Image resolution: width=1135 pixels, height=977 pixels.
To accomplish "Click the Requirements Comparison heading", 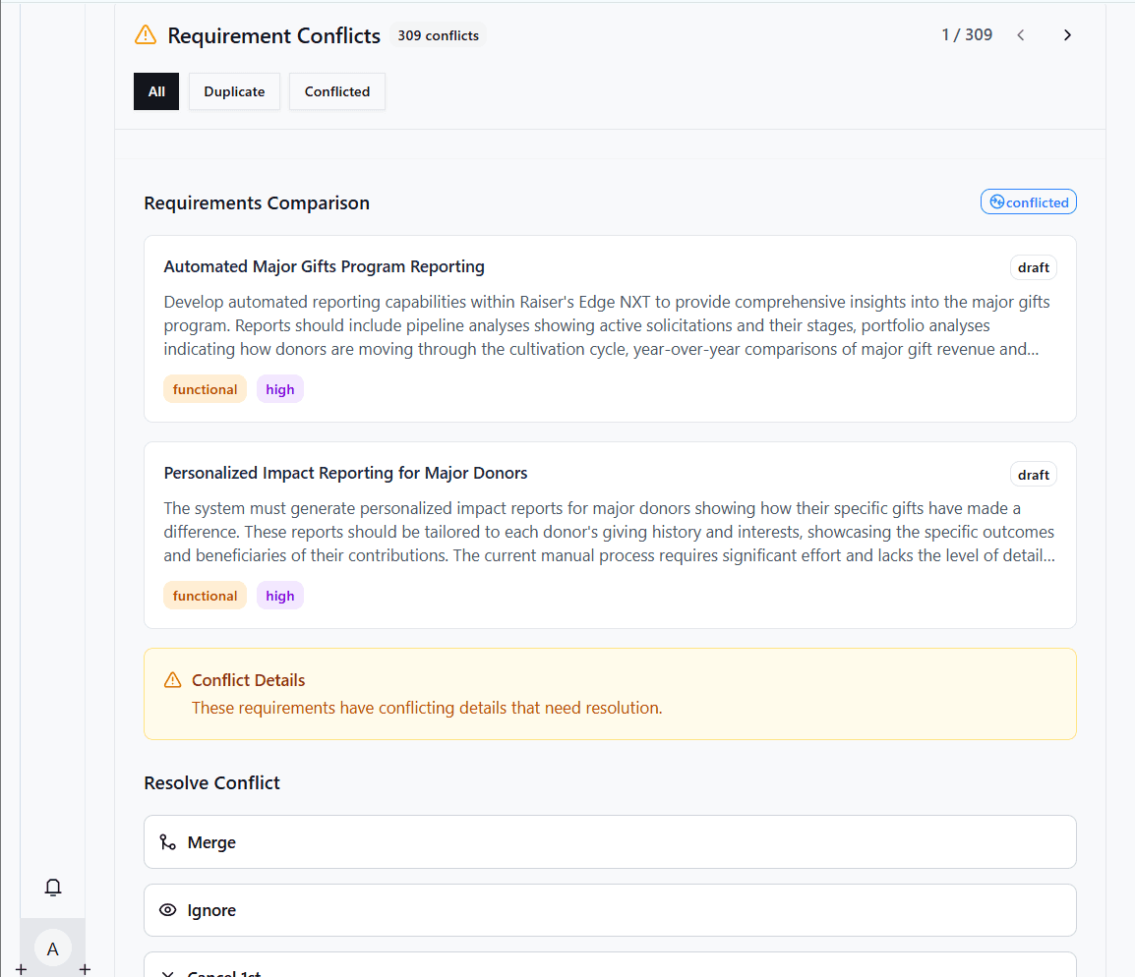I will (257, 202).
